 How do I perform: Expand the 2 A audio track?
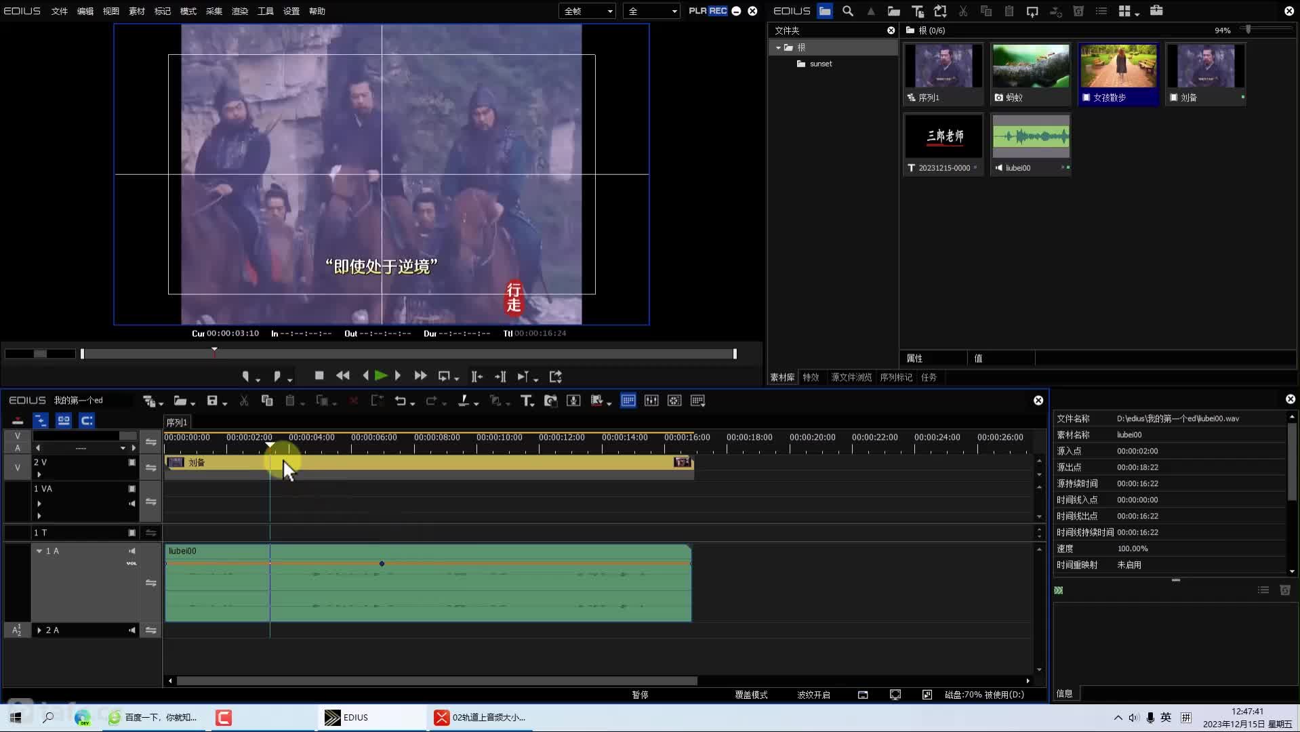coord(39,630)
